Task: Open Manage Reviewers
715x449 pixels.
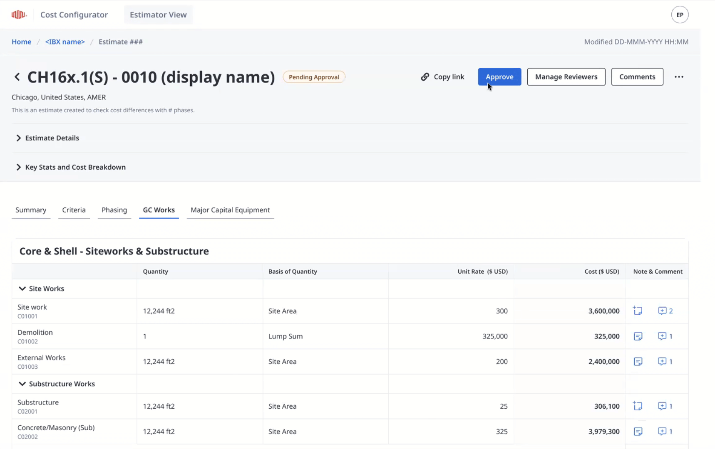Action: click(x=566, y=77)
